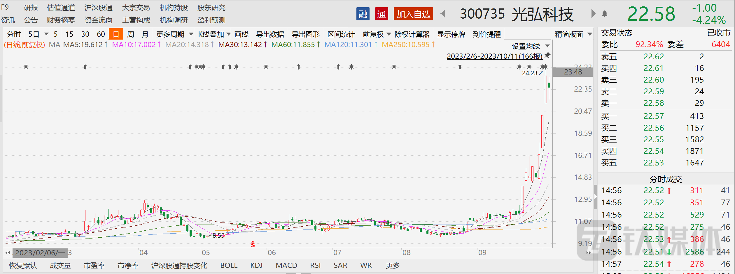Viewport: 735px width, 274px height.
Task: Click the pin icon next to date range
Action: [x=547, y=55]
